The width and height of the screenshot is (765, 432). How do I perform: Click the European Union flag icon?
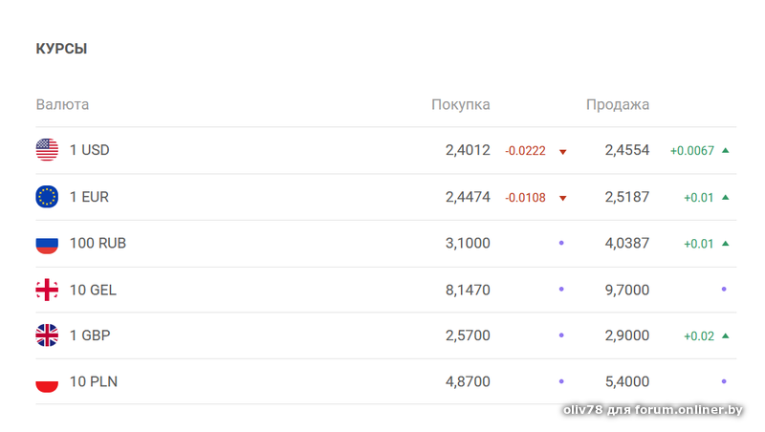tap(47, 197)
